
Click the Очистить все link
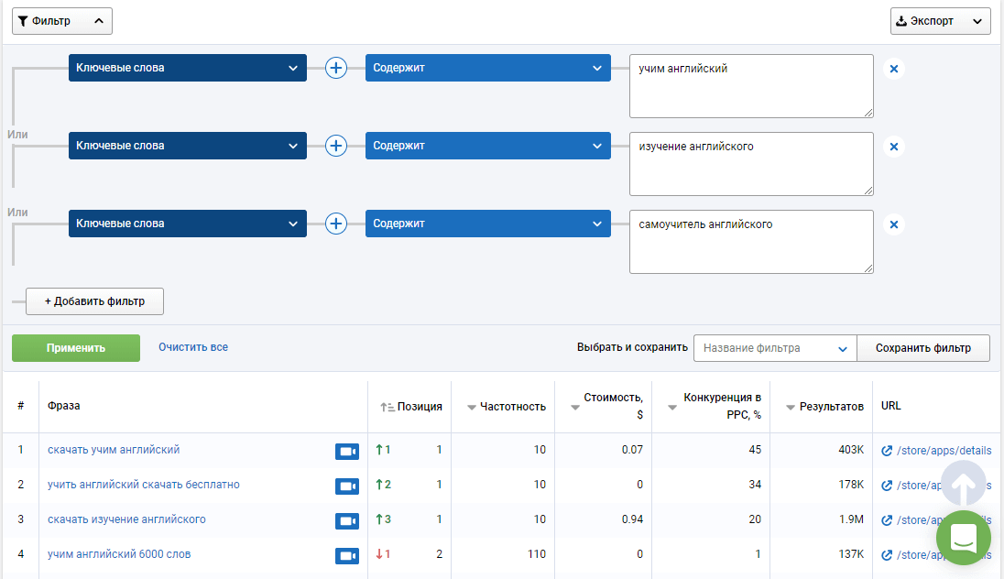(x=193, y=347)
